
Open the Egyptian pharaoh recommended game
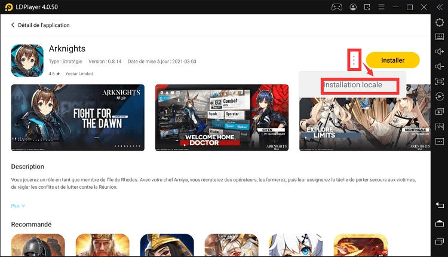(167, 245)
